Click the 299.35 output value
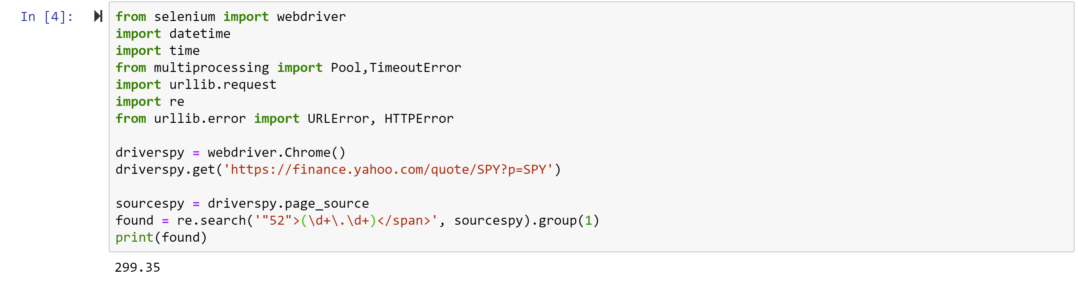Viewport: 1078px width, 285px height. click(138, 267)
